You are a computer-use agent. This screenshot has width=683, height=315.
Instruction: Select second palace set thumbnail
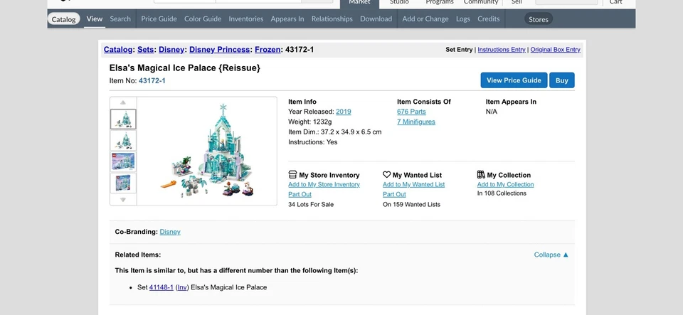pos(123,140)
